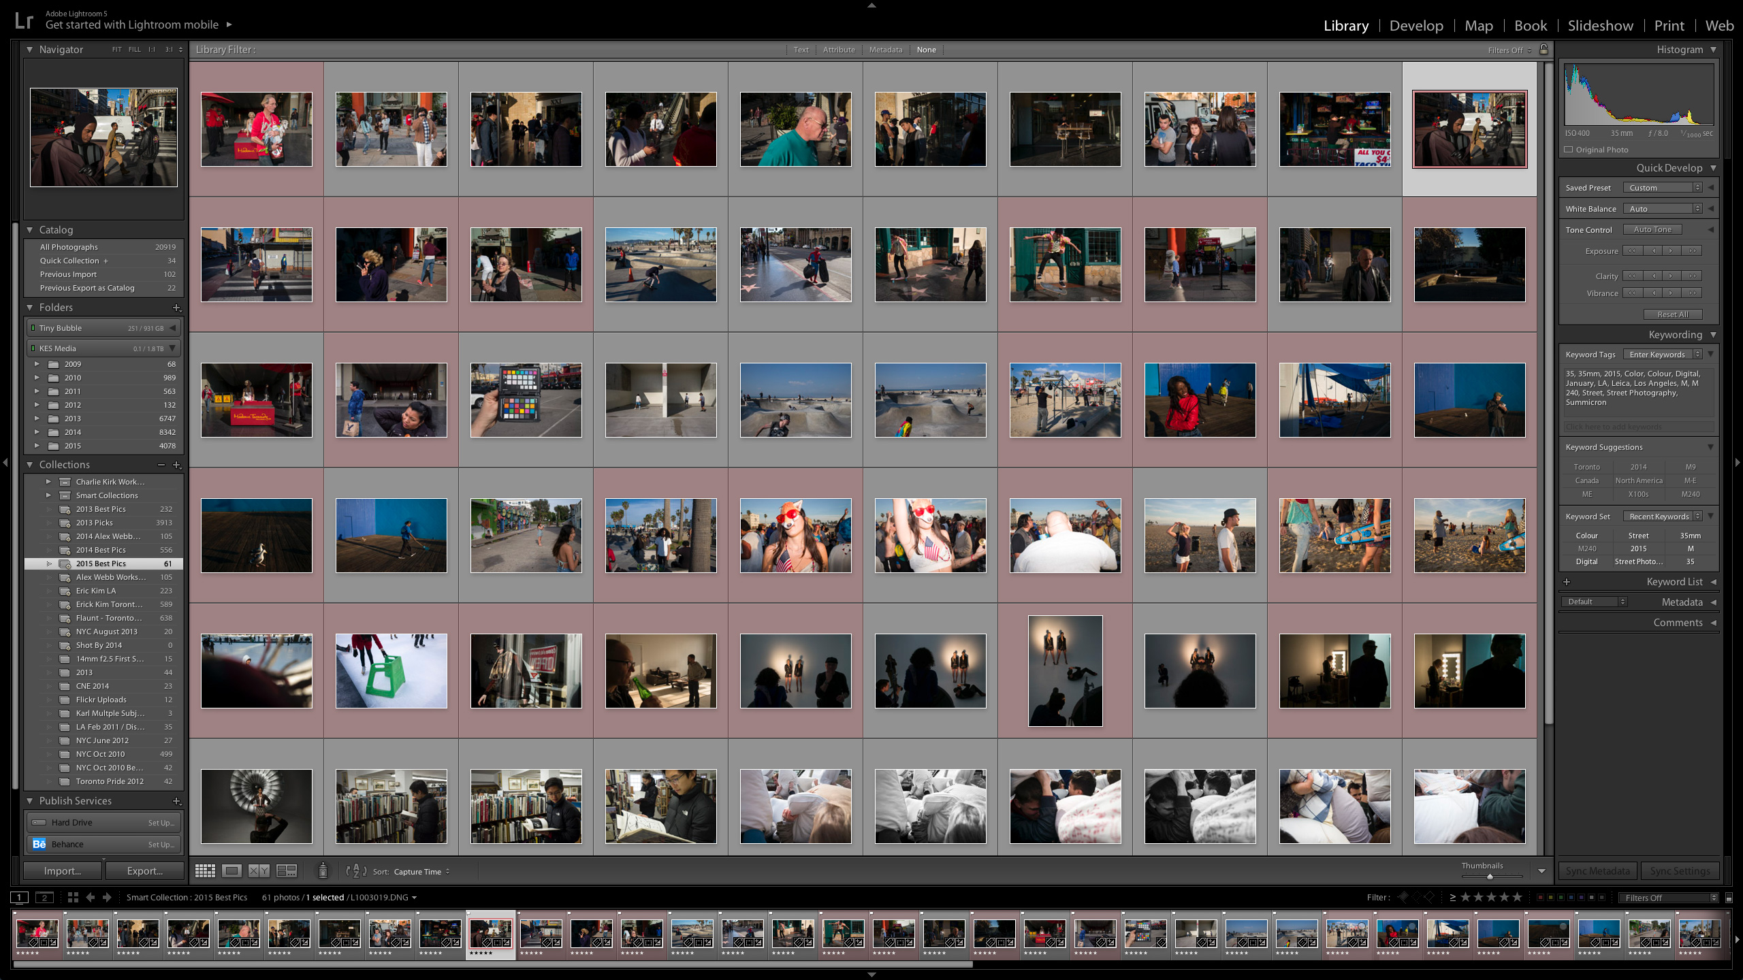Click the Export button at bottom left
The image size is (1743, 980).
[144, 871]
